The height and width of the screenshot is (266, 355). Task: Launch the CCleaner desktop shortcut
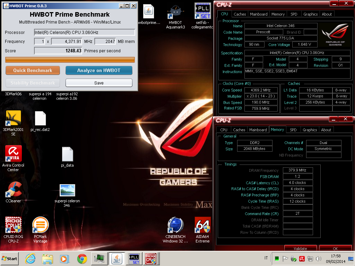click(13, 192)
